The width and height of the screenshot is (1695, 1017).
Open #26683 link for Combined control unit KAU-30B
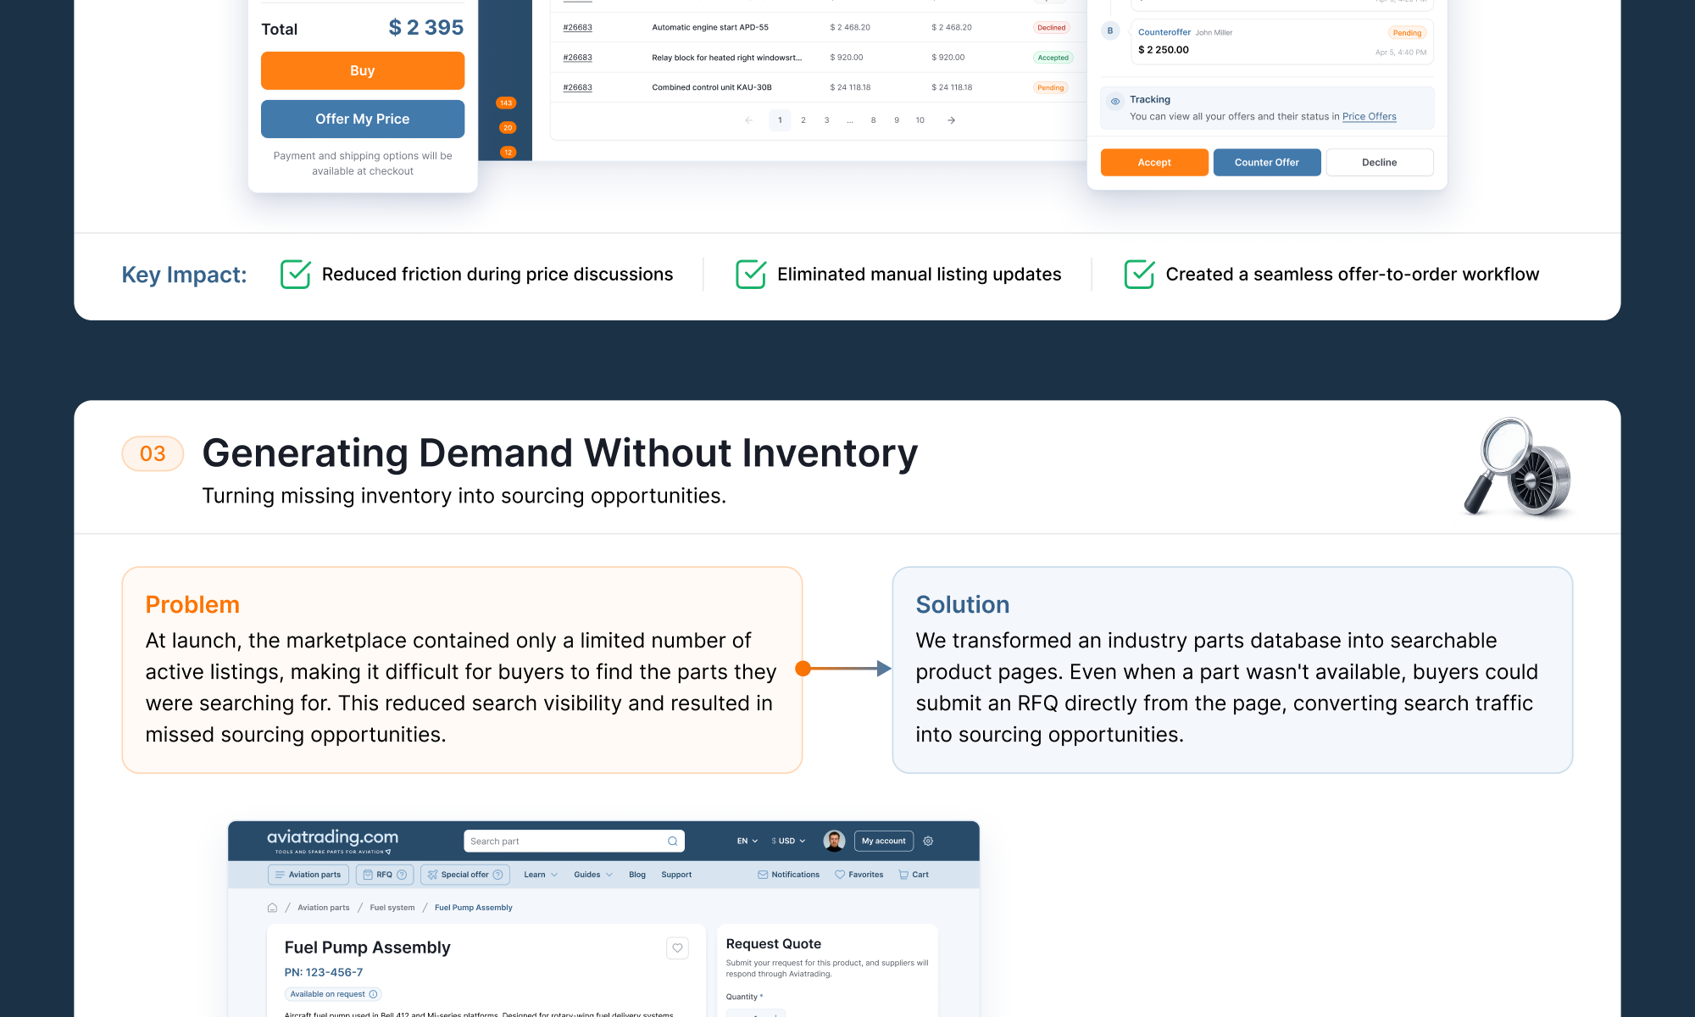click(578, 87)
